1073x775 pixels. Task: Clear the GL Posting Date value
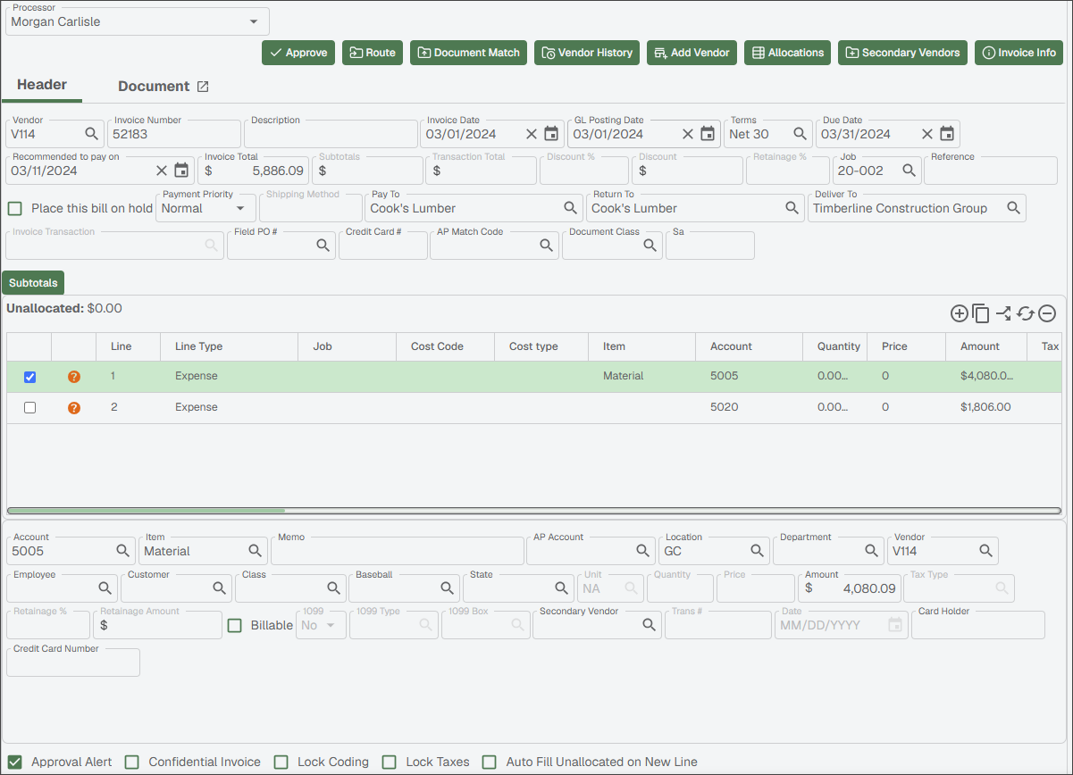coord(687,134)
